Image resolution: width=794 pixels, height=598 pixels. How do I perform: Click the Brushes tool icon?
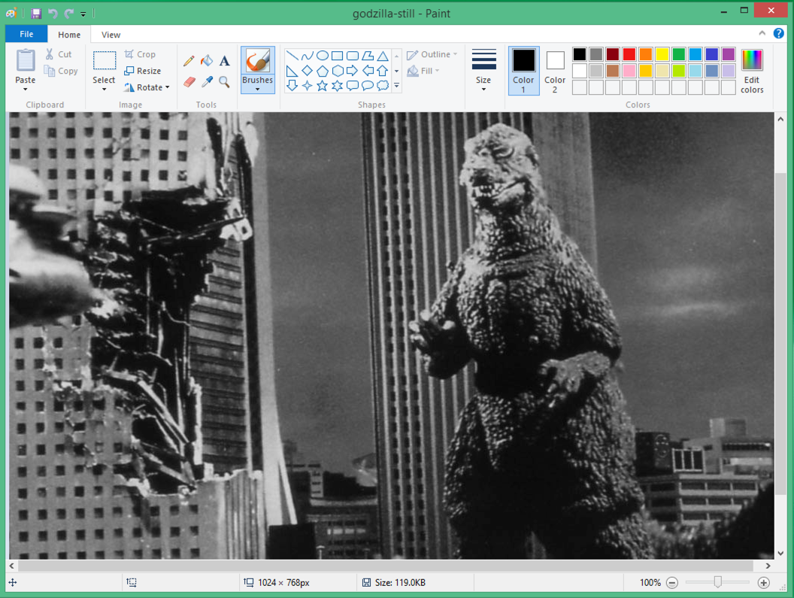coord(257,60)
